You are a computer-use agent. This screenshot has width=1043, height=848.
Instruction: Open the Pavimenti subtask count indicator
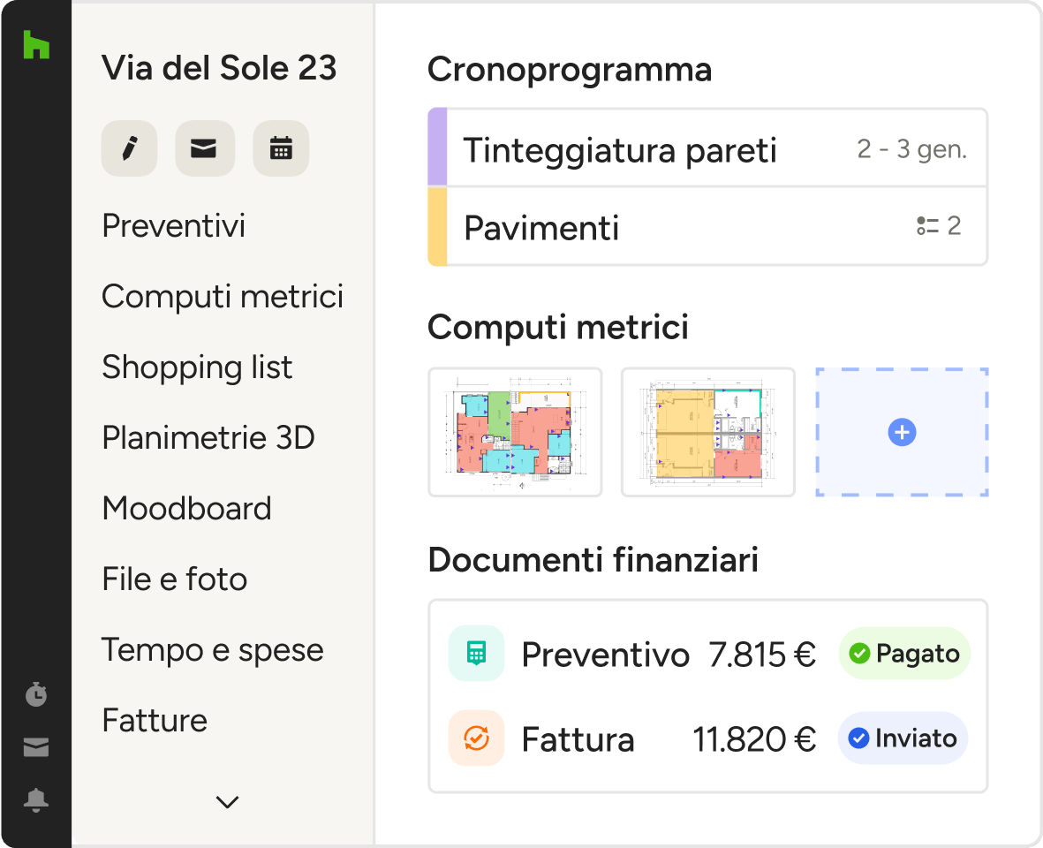[x=939, y=226]
